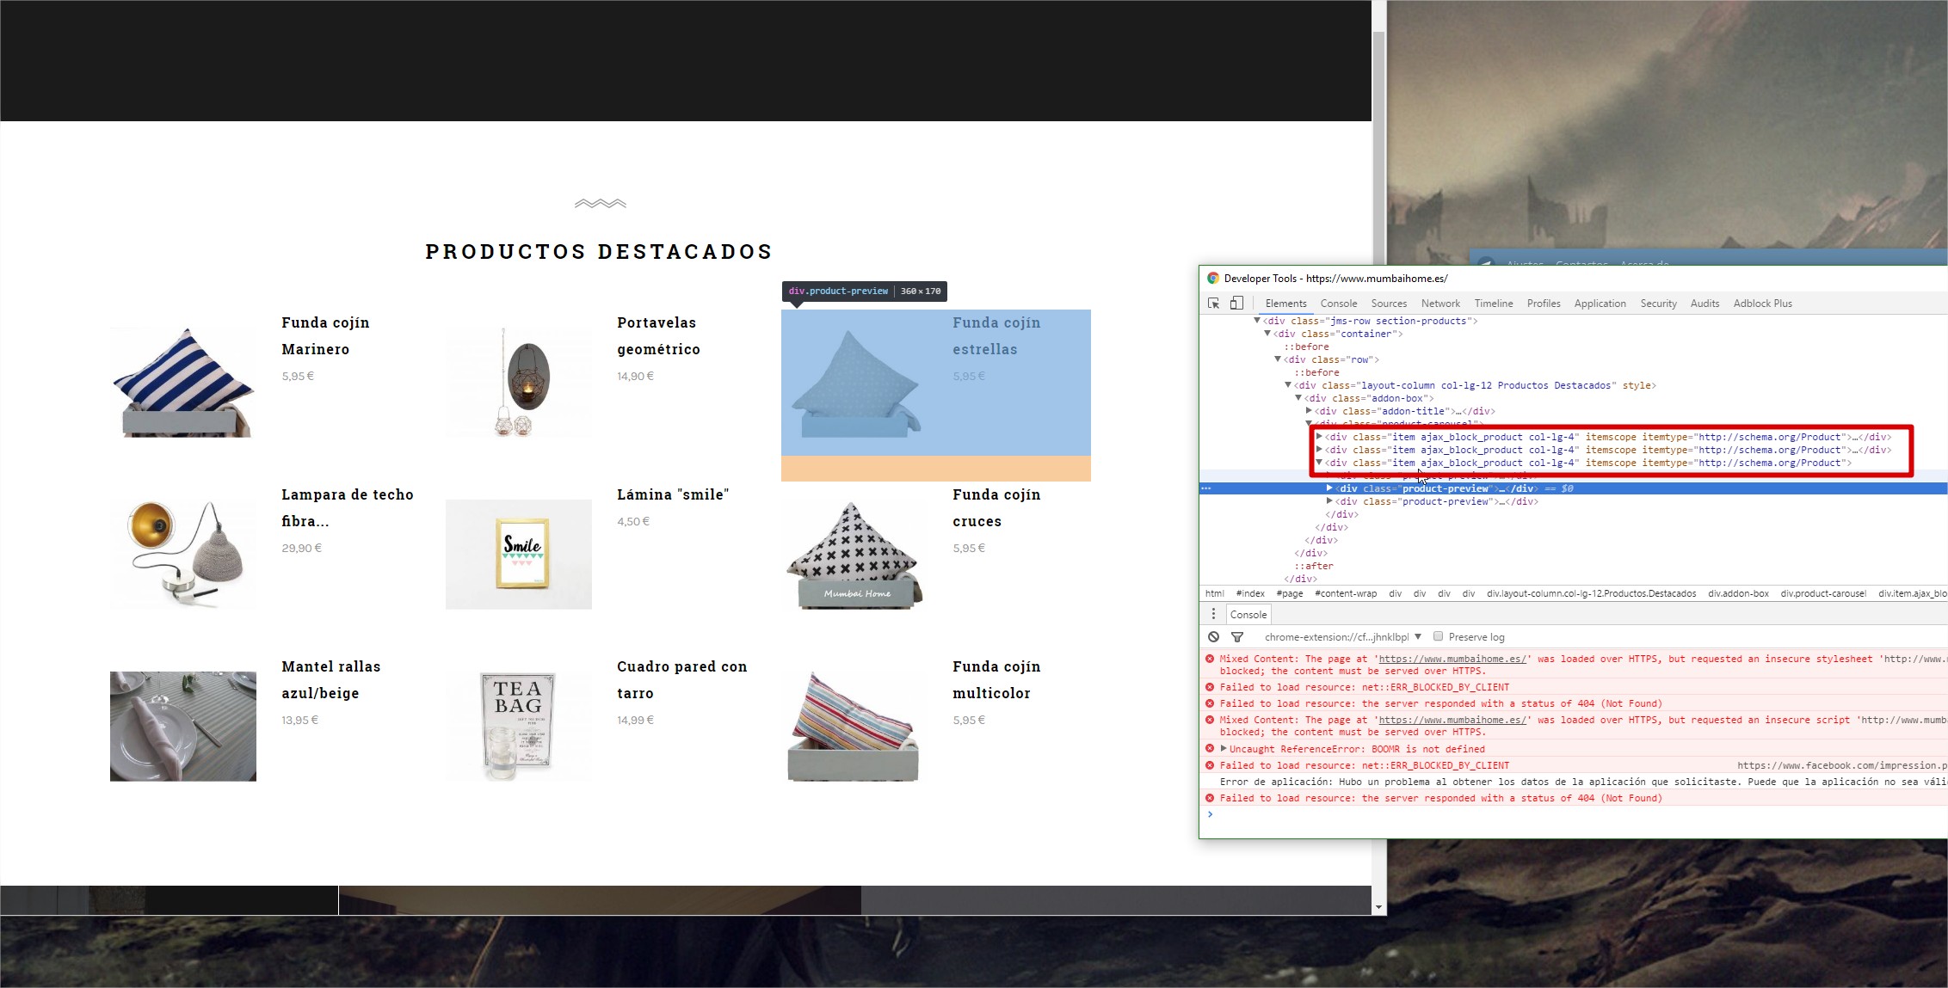Open the Adblock Plus tab
The width and height of the screenshot is (1948, 988).
pos(1762,304)
